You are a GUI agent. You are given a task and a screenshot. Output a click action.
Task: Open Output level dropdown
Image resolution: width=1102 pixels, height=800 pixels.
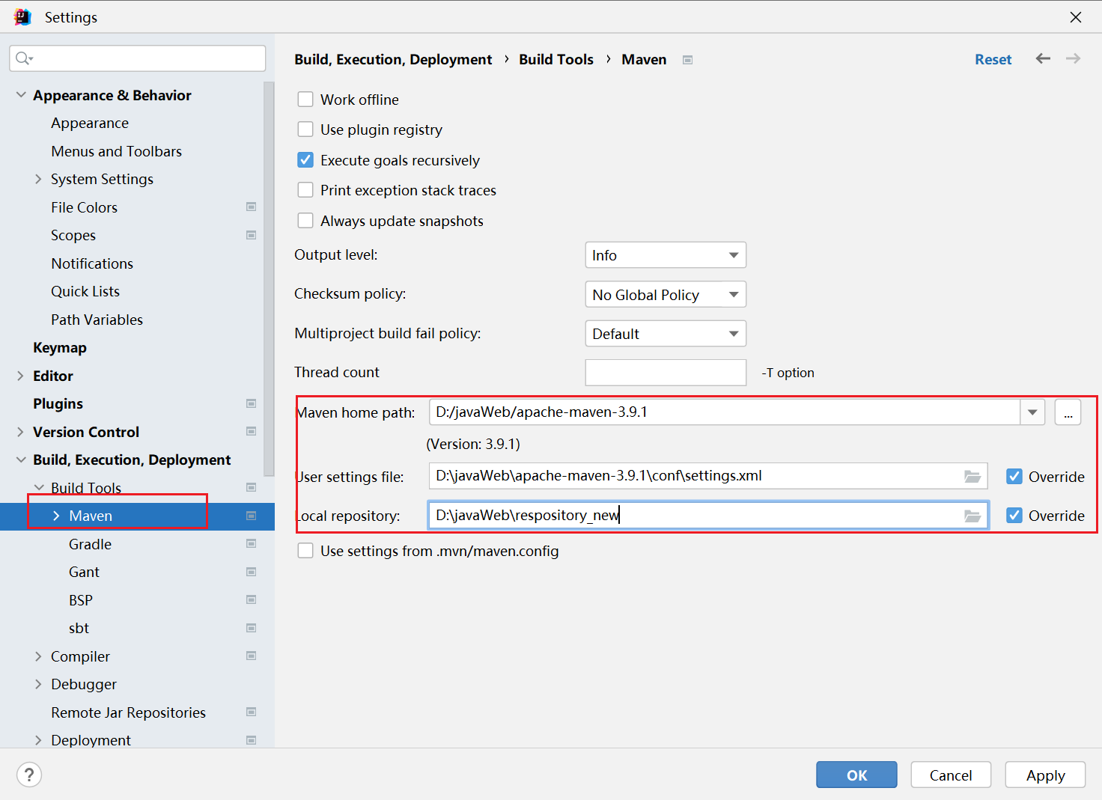(666, 255)
